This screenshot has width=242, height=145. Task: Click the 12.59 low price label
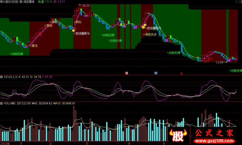[x=219, y=63]
